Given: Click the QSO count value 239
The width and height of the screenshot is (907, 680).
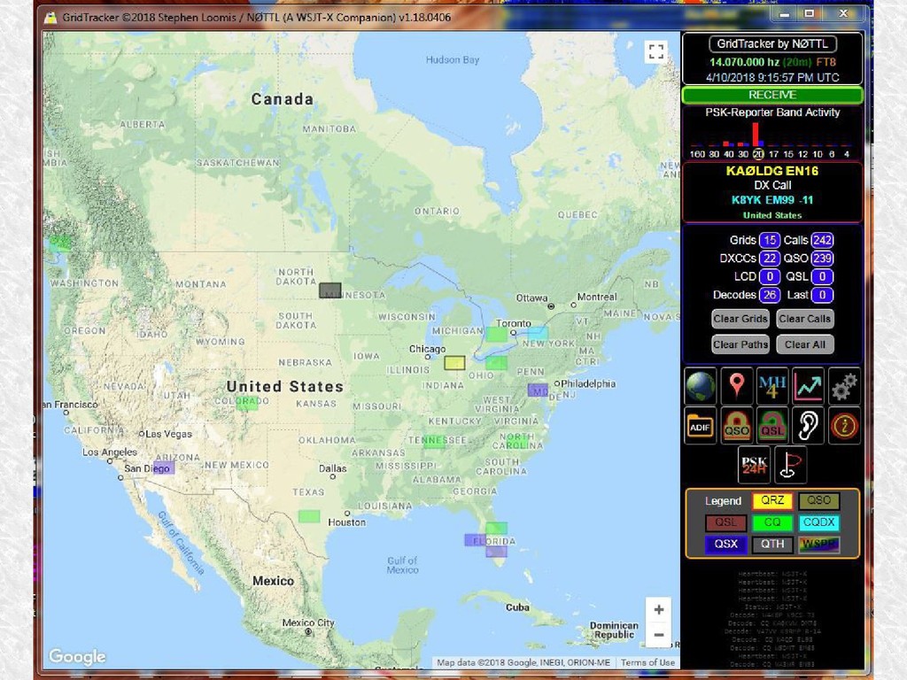Looking at the screenshot, I should click(x=822, y=259).
